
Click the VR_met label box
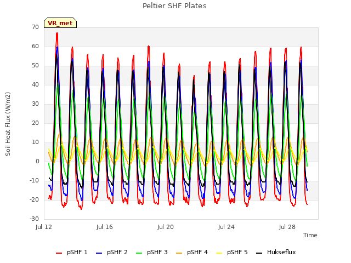click(x=60, y=23)
